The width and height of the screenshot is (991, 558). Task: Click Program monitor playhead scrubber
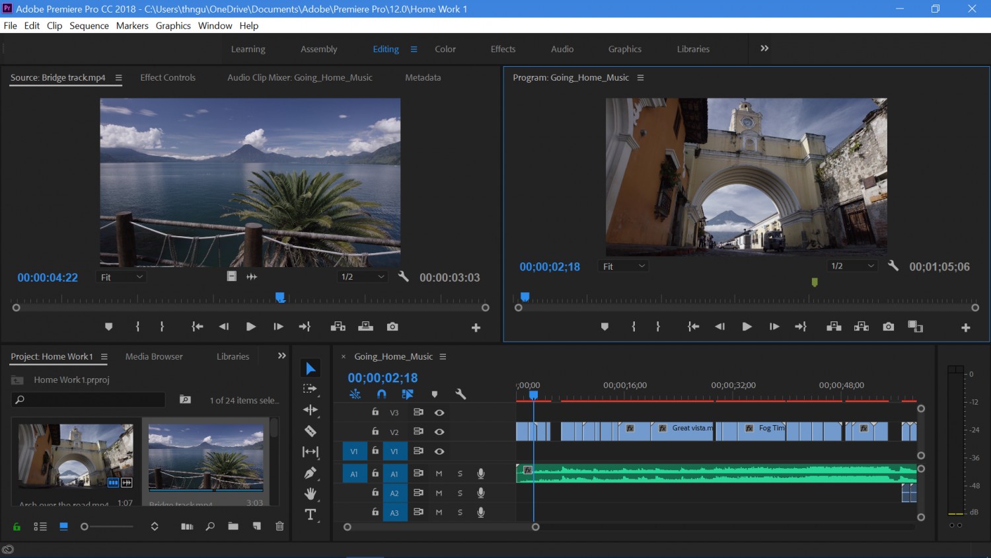(x=525, y=297)
